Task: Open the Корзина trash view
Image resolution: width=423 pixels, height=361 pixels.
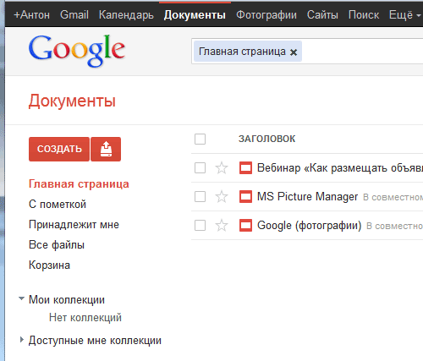Action: pyautogui.click(x=49, y=265)
